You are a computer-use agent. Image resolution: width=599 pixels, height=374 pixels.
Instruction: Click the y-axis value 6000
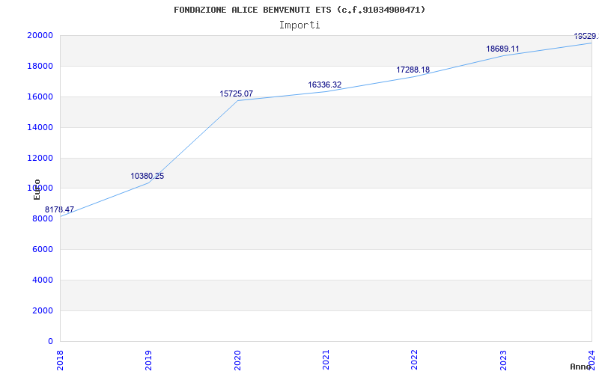coord(43,249)
